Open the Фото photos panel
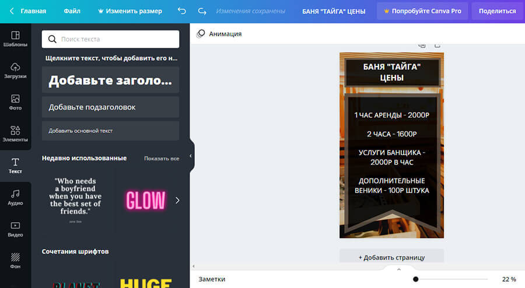The height and width of the screenshot is (288, 525). coord(15,102)
